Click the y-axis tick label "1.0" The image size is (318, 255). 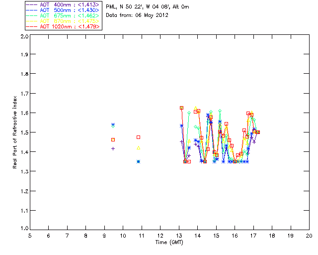pos(24,228)
